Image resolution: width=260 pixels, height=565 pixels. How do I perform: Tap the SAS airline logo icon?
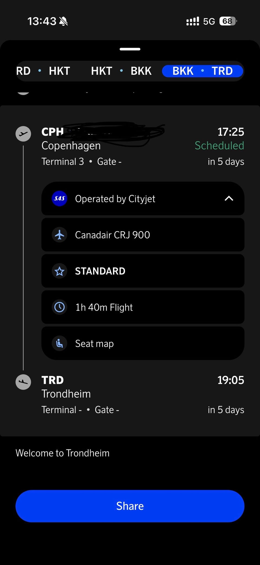click(x=59, y=198)
